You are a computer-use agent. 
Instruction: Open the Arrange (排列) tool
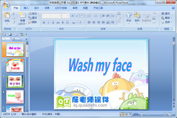point(137,17)
